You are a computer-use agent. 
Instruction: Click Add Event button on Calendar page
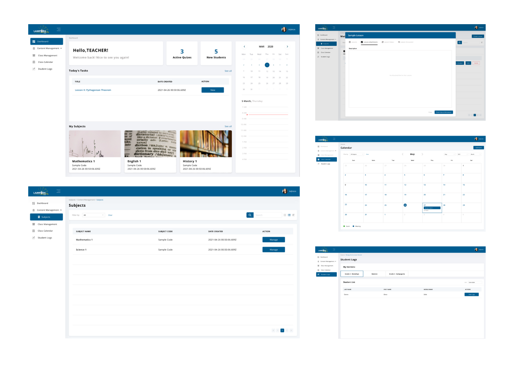(x=478, y=148)
